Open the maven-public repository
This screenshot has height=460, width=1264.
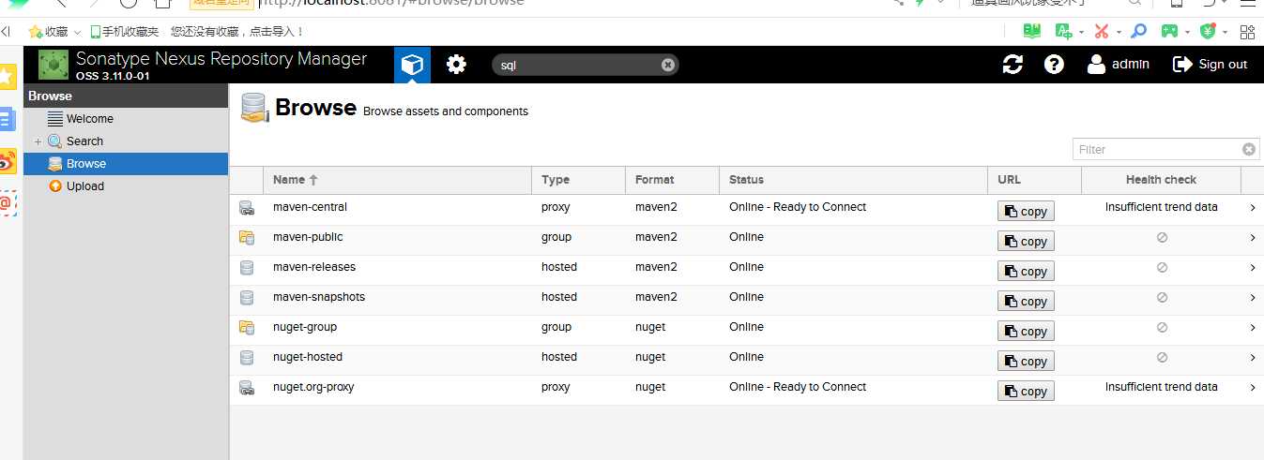click(308, 237)
